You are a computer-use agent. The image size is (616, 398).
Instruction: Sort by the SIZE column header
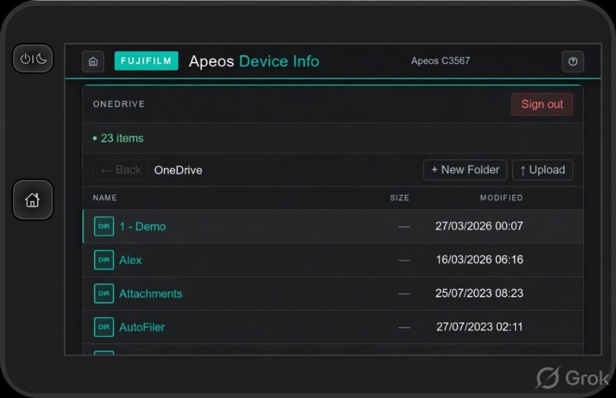click(400, 198)
